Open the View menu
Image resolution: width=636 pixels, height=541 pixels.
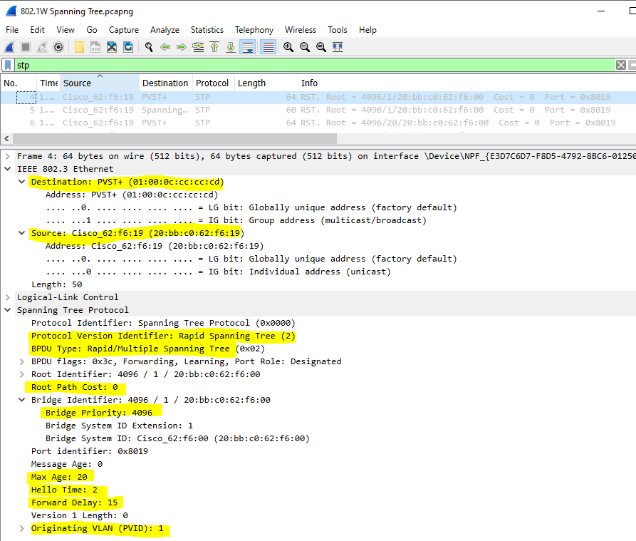66,30
